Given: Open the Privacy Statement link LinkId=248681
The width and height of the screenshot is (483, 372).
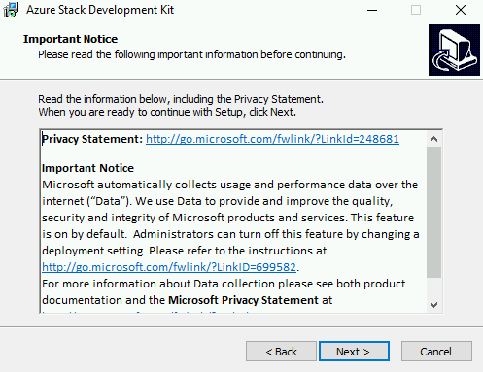Looking at the screenshot, I should [x=272, y=139].
